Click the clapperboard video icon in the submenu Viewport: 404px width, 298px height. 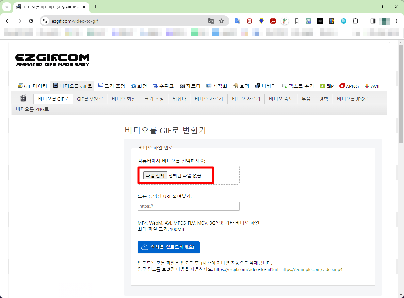coord(23,98)
